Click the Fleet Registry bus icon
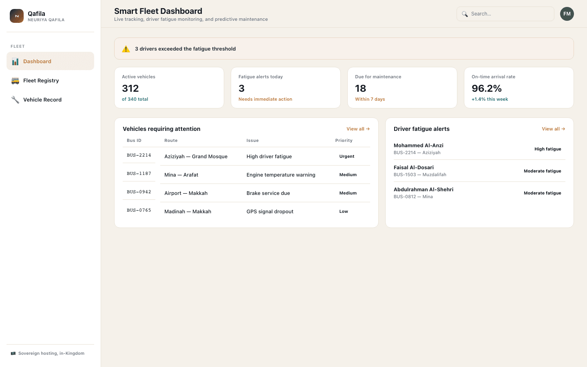The height and width of the screenshot is (367, 587). 15,81
